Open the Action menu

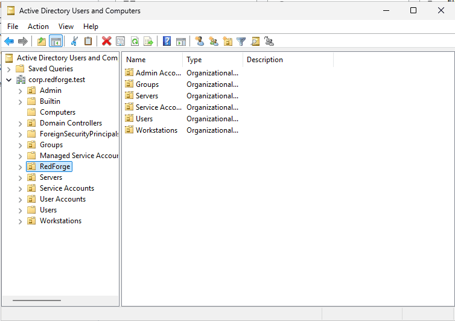point(38,27)
